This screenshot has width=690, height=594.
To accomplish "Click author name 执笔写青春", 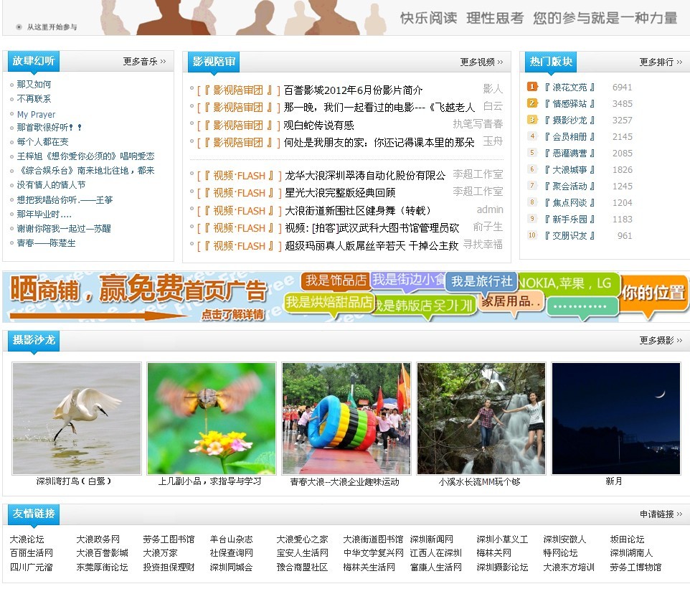I will (478, 124).
